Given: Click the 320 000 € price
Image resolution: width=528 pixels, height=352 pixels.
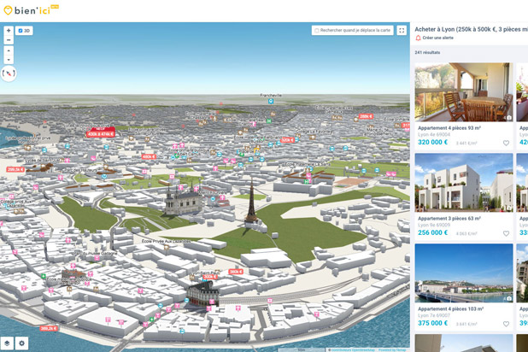Looking at the screenshot, I should [x=432, y=142].
